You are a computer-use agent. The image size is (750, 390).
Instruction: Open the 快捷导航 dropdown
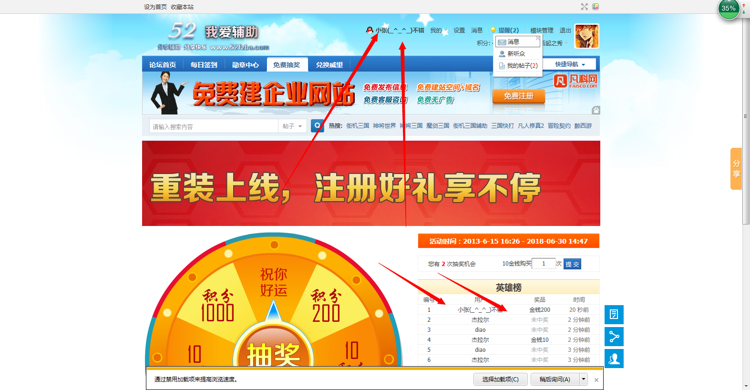tap(570, 64)
